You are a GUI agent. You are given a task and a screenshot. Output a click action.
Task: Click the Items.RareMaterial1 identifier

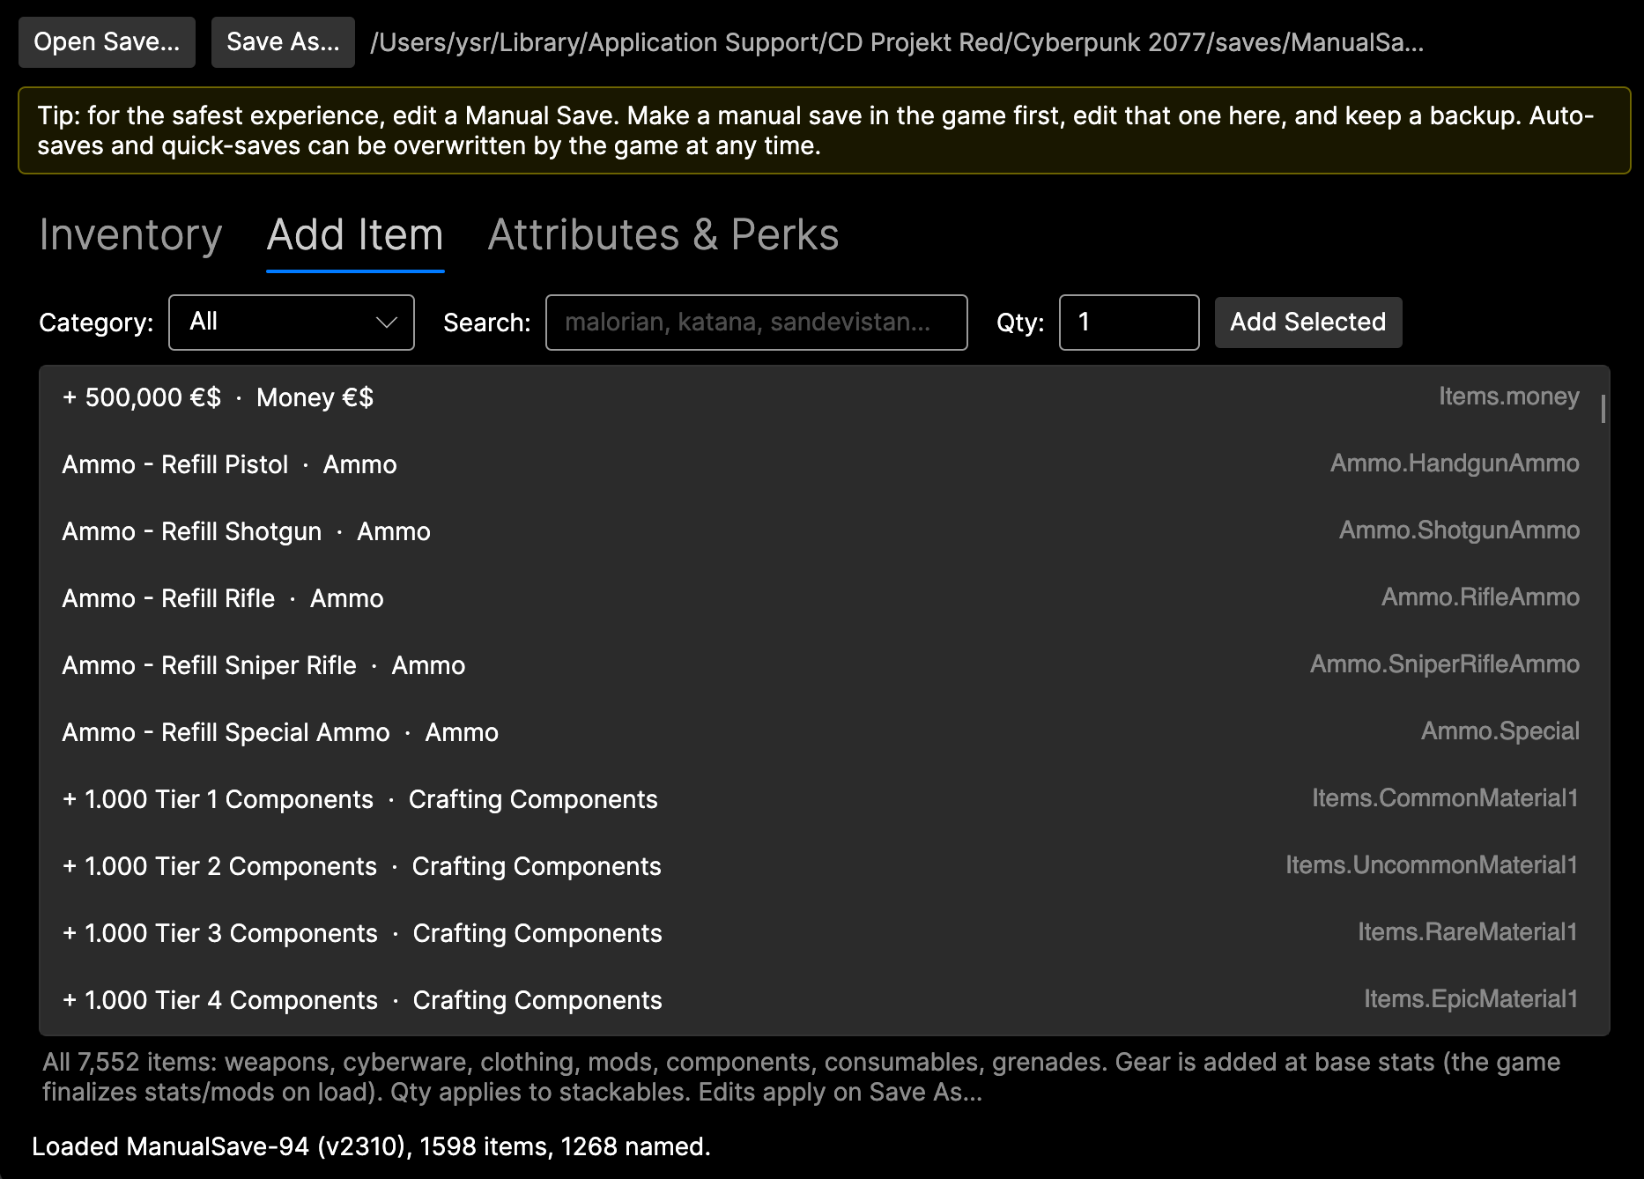pyautogui.click(x=1468, y=932)
